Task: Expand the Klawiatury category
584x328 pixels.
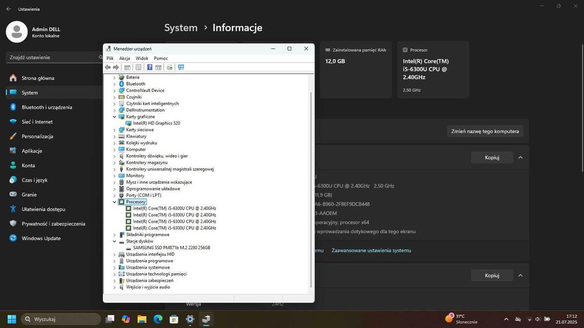Action: click(114, 136)
